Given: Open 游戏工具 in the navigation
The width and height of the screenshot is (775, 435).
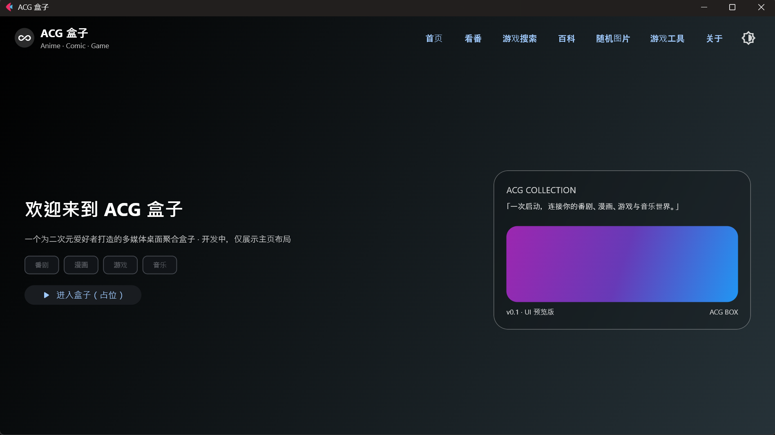Looking at the screenshot, I should coord(667,38).
